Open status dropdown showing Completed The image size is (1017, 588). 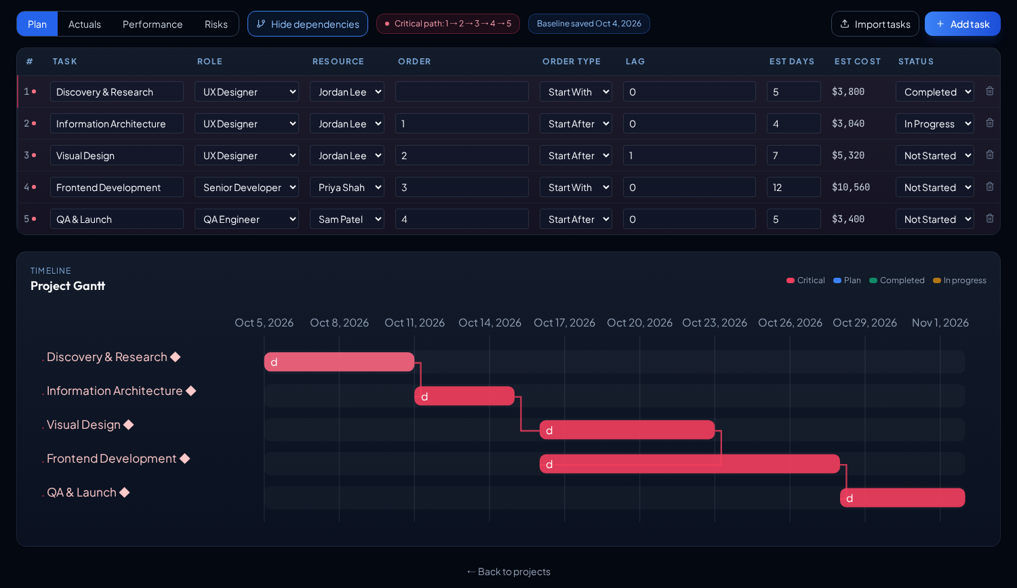click(935, 91)
